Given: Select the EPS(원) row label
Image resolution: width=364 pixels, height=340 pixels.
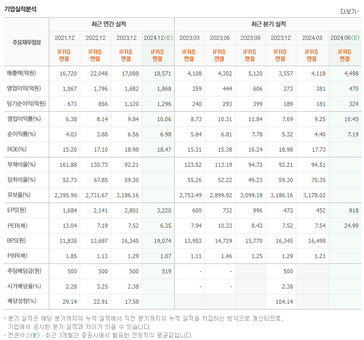Looking at the screenshot, I should point(17,210).
